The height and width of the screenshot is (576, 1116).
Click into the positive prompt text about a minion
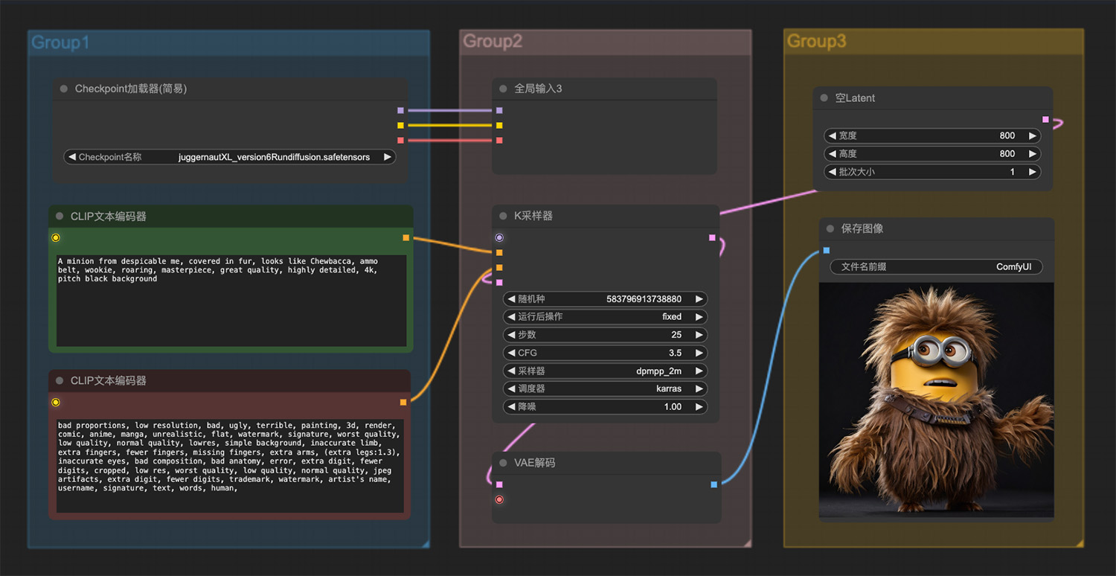(231, 301)
